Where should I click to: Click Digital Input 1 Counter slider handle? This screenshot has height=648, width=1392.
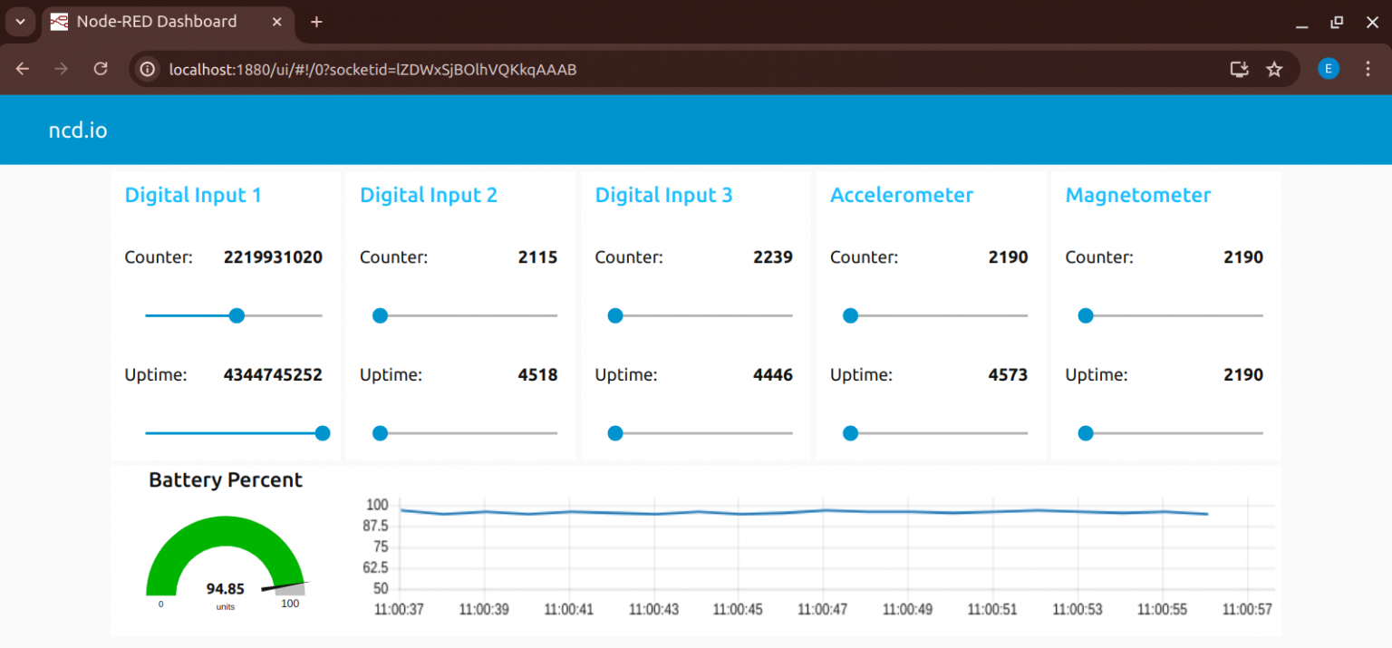(237, 315)
